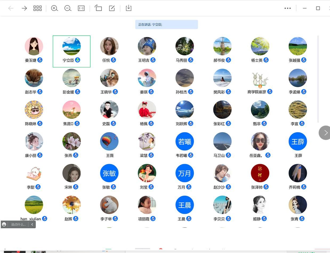Viewport: 330px width, 253px height.
Task: Click the 正在讲话: 宁立臣 speaking banner
Action: pos(166,25)
